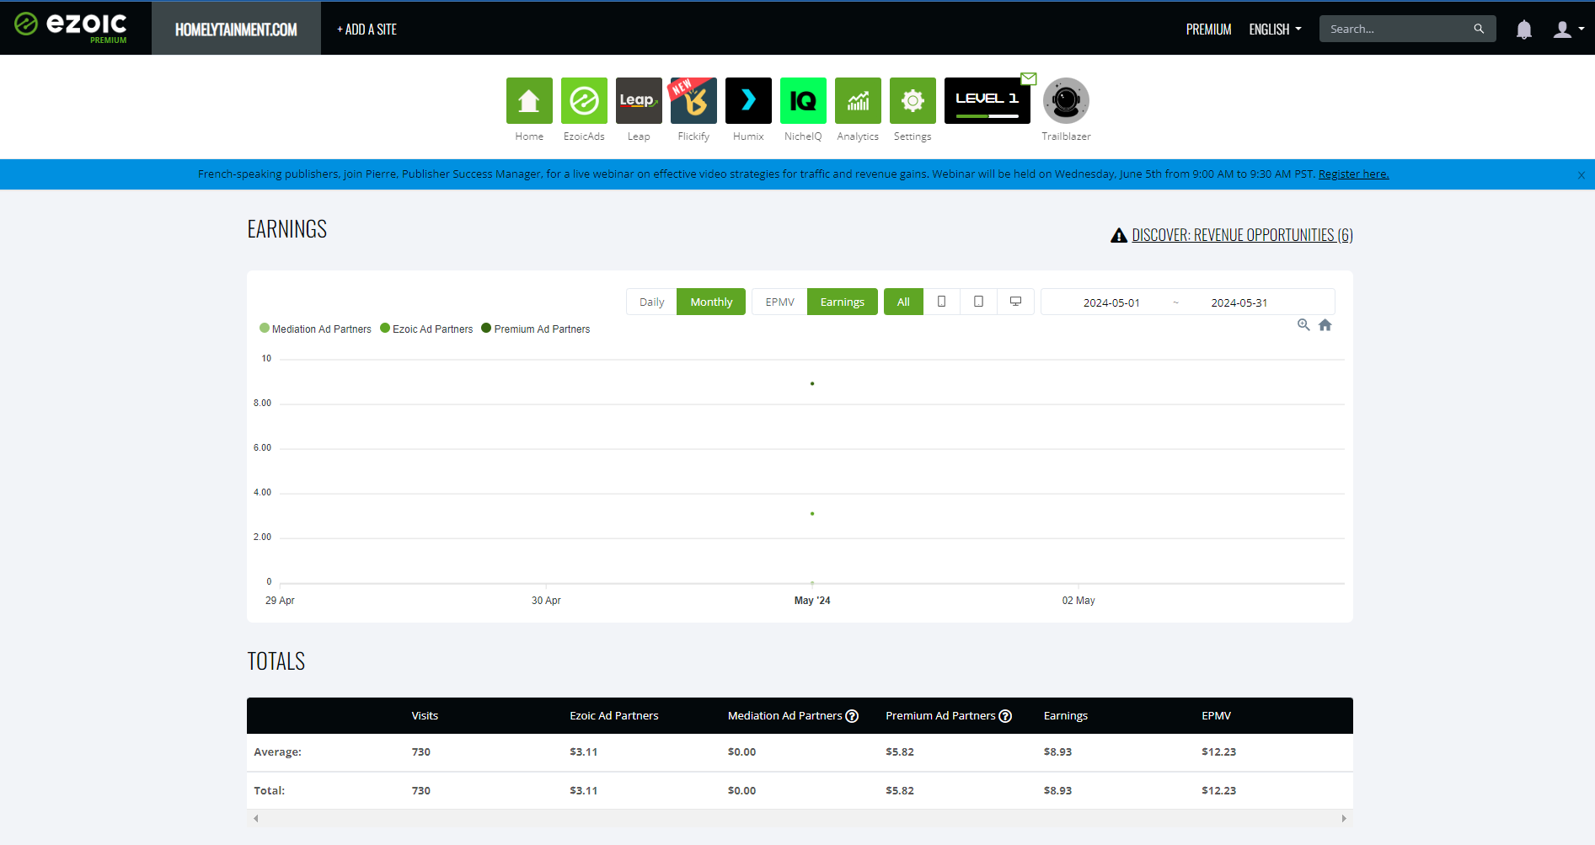The height and width of the screenshot is (845, 1595).
Task: Click the Level 1 envelope icon
Action: point(1029,78)
